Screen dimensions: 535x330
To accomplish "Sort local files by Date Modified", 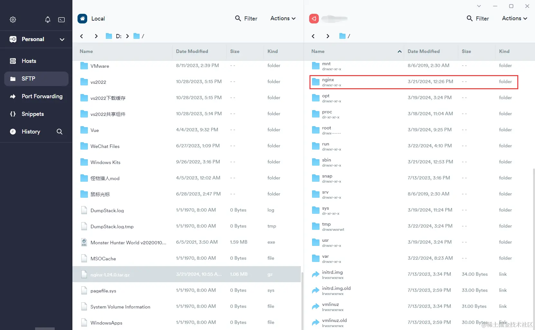I will click(x=192, y=51).
